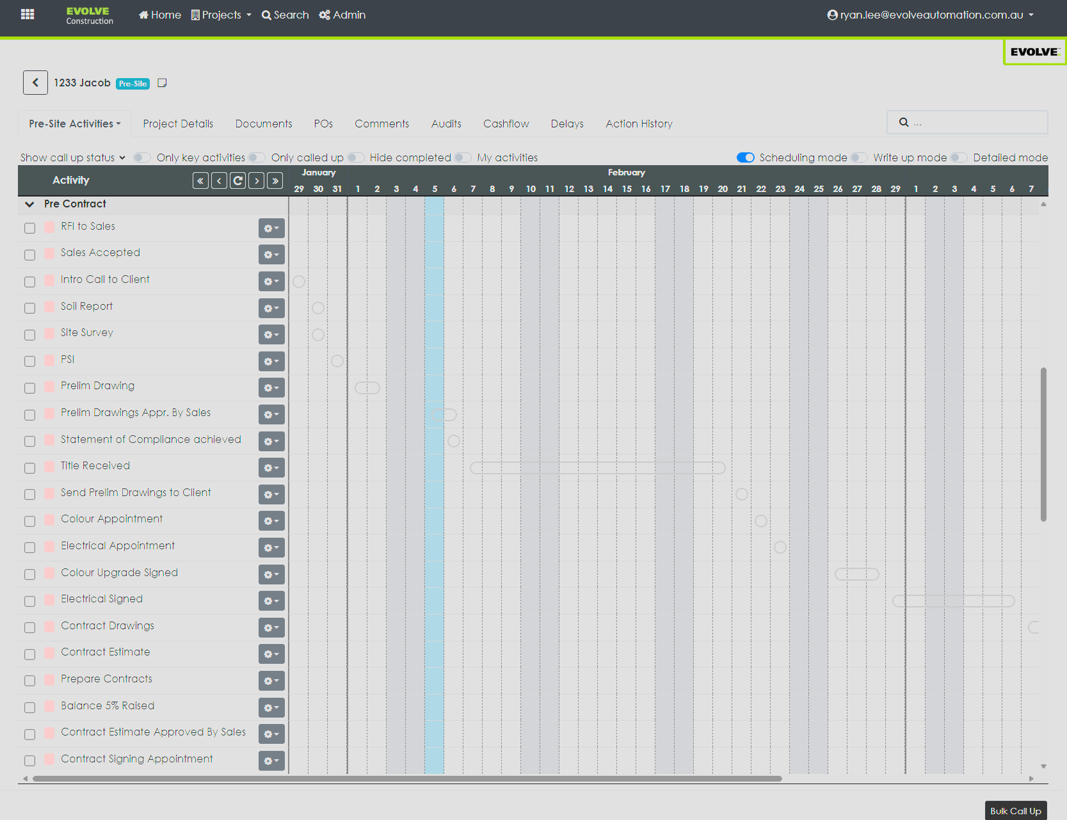Refresh the timeline with the reload icon

(x=237, y=181)
